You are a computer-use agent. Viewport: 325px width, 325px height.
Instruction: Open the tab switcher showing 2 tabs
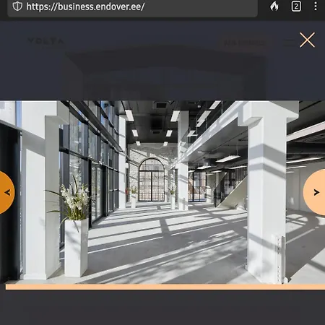296,6
